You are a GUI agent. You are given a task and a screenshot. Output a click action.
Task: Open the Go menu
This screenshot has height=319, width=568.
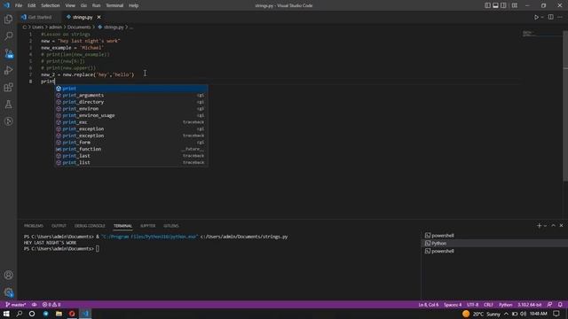83,5
